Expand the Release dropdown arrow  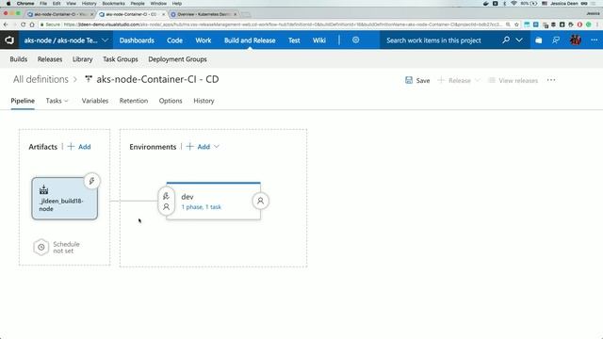[x=478, y=80]
